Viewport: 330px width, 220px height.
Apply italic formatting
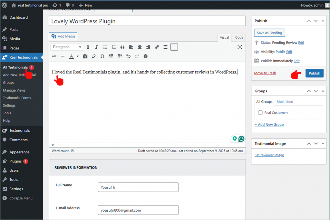pos(96,47)
